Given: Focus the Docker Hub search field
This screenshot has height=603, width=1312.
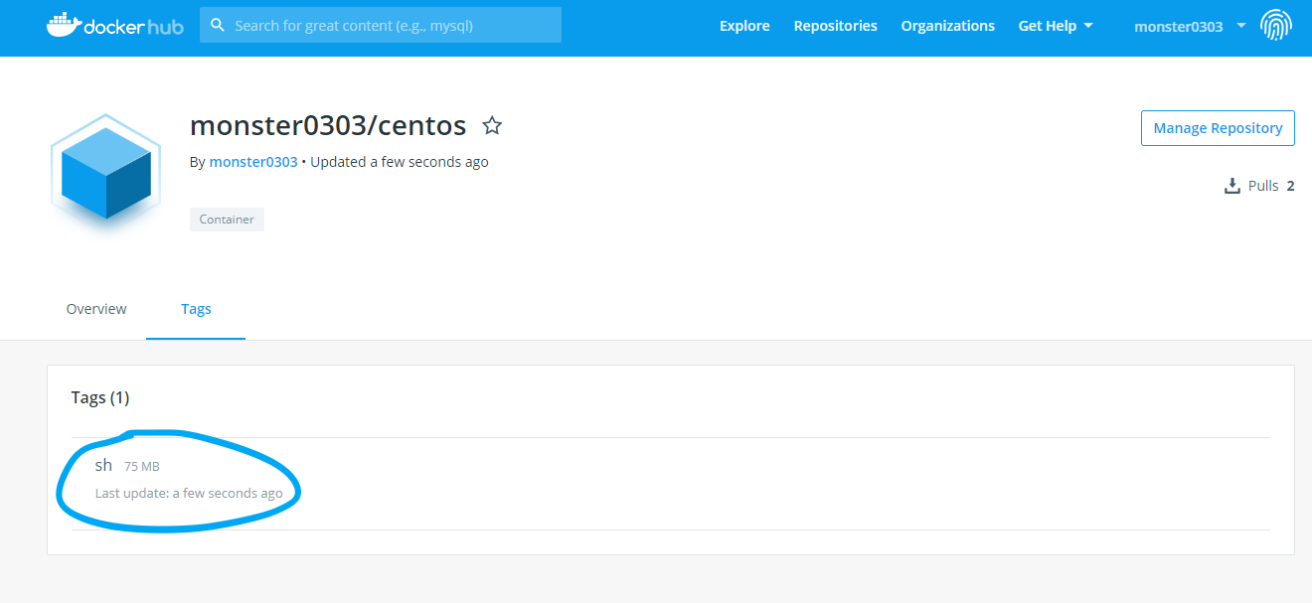Looking at the screenshot, I should tap(381, 25).
